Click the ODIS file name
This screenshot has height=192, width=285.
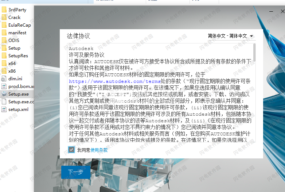(14, 41)
